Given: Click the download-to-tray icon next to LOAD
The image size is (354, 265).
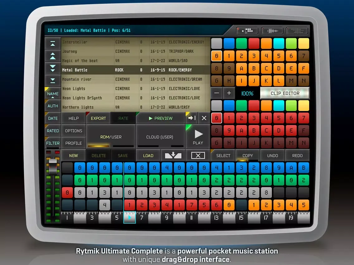Looking at the screenshot, I should tap(173, 156).
